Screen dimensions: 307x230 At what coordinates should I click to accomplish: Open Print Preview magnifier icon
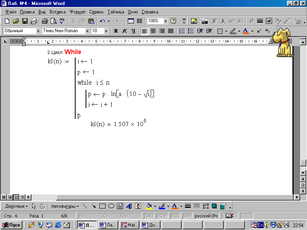(x=54, y=21)
